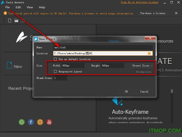Screen dimensions: 182x137
Task: Click the Purchase a license button
Action: tap(153, 13)
